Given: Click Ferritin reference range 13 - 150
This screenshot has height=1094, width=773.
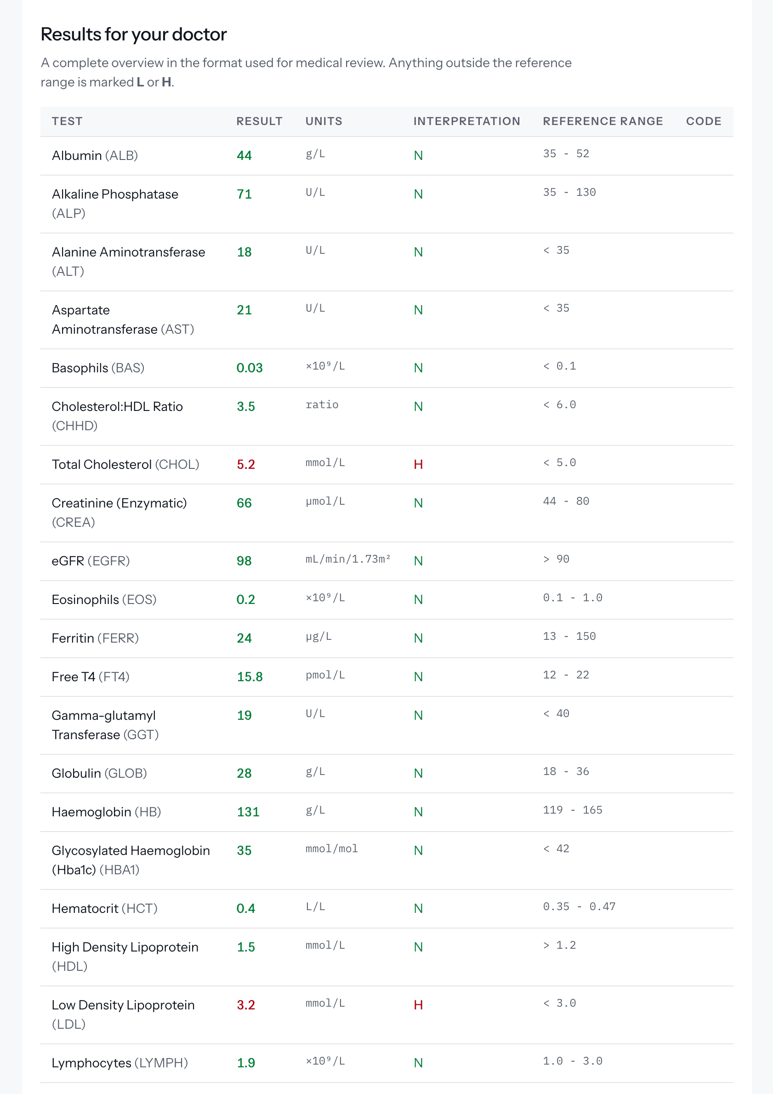Looking at the screenshot, I should [569, 636].
